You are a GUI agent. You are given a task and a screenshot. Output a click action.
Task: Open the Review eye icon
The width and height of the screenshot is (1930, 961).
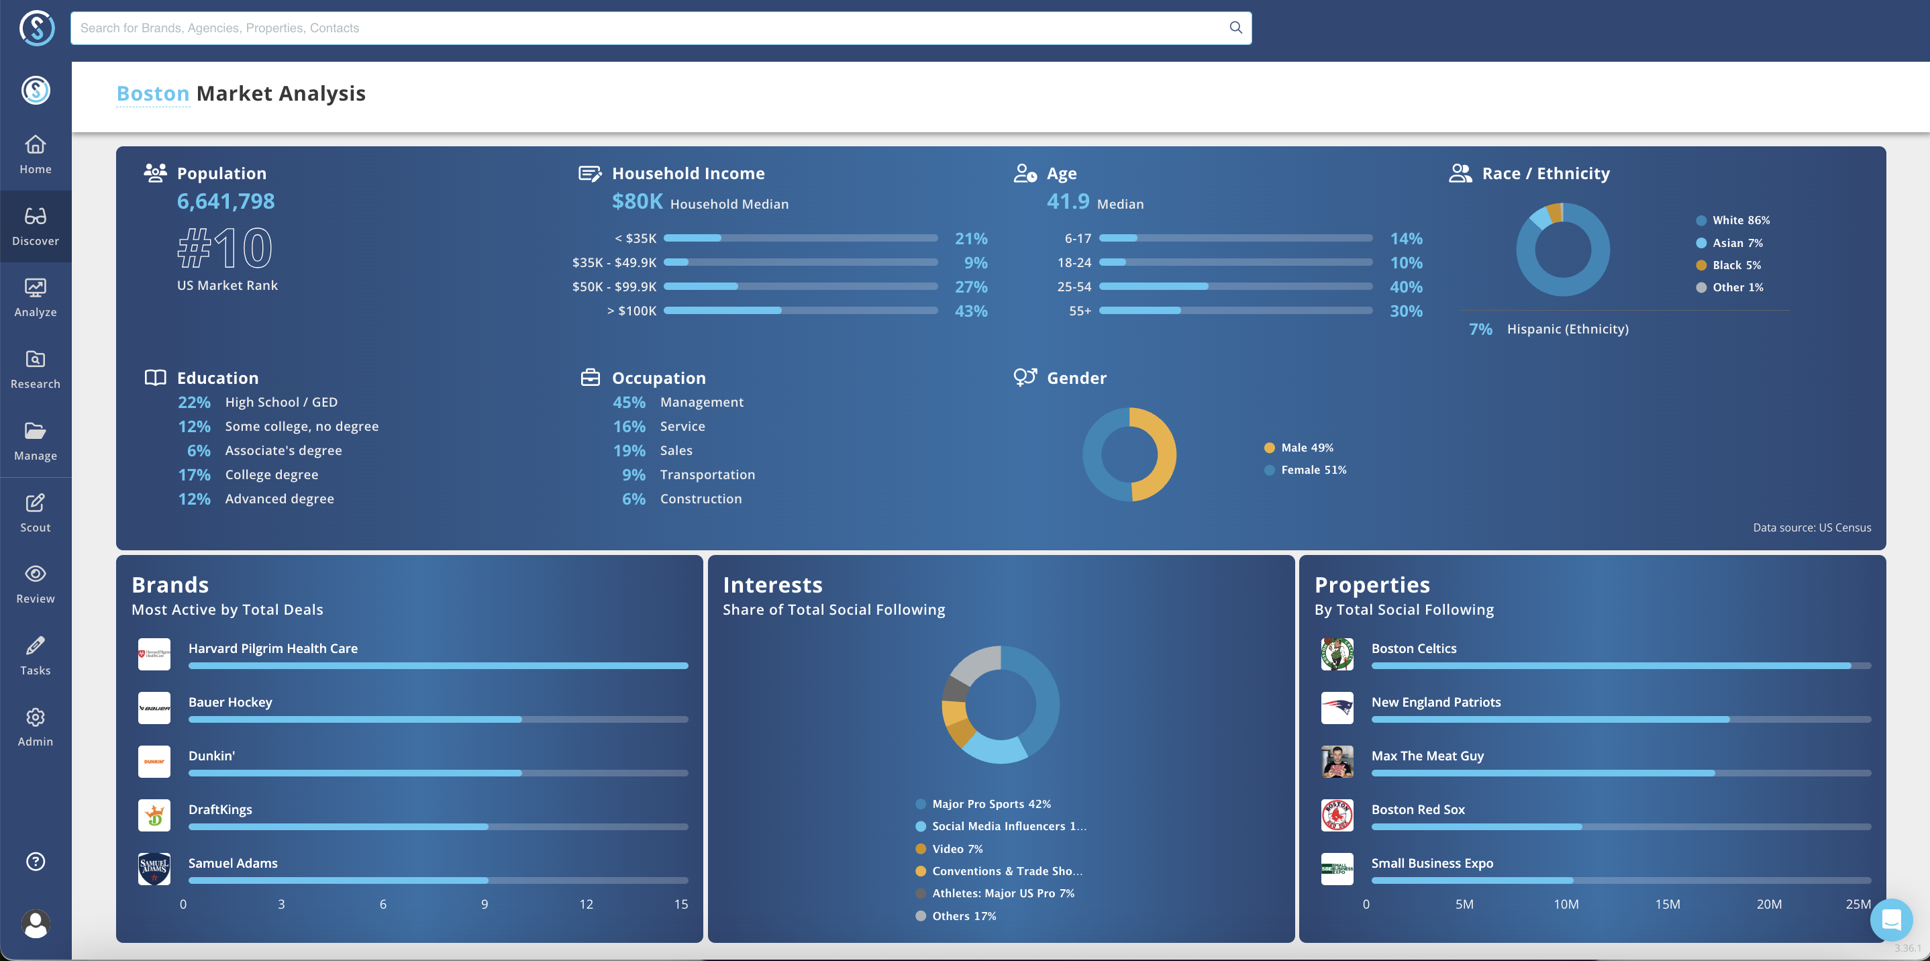35,573
